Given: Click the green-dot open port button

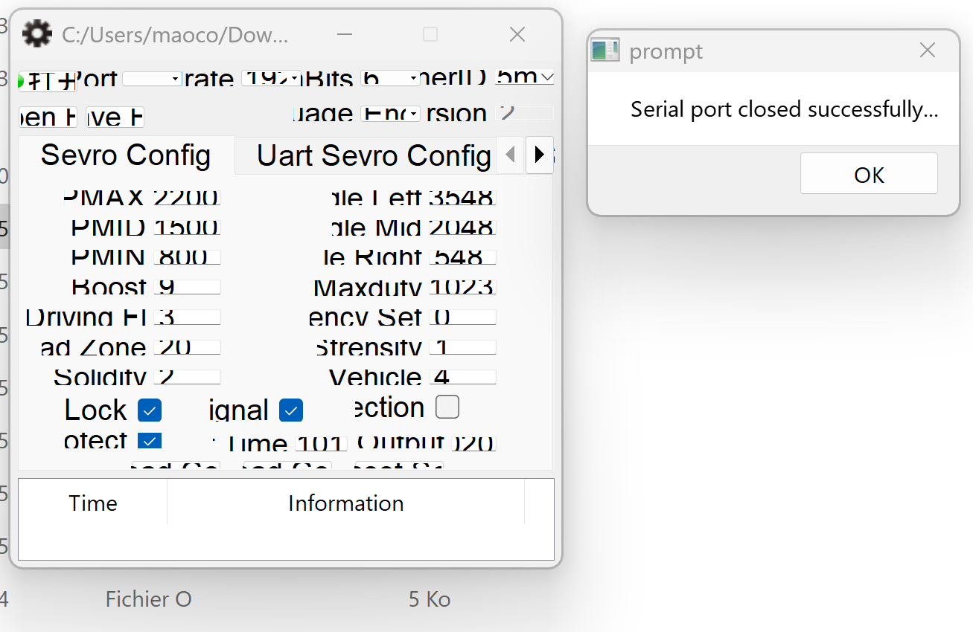Looking at the screenshot, I should 47,81.
